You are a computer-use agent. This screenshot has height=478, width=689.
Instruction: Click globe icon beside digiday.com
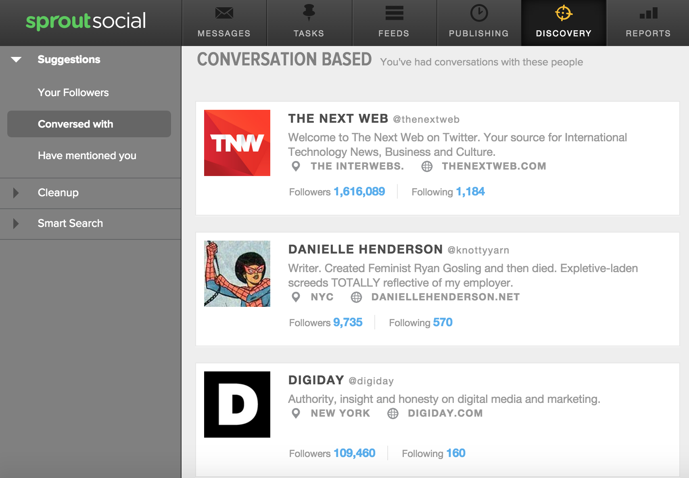(393, 413)
